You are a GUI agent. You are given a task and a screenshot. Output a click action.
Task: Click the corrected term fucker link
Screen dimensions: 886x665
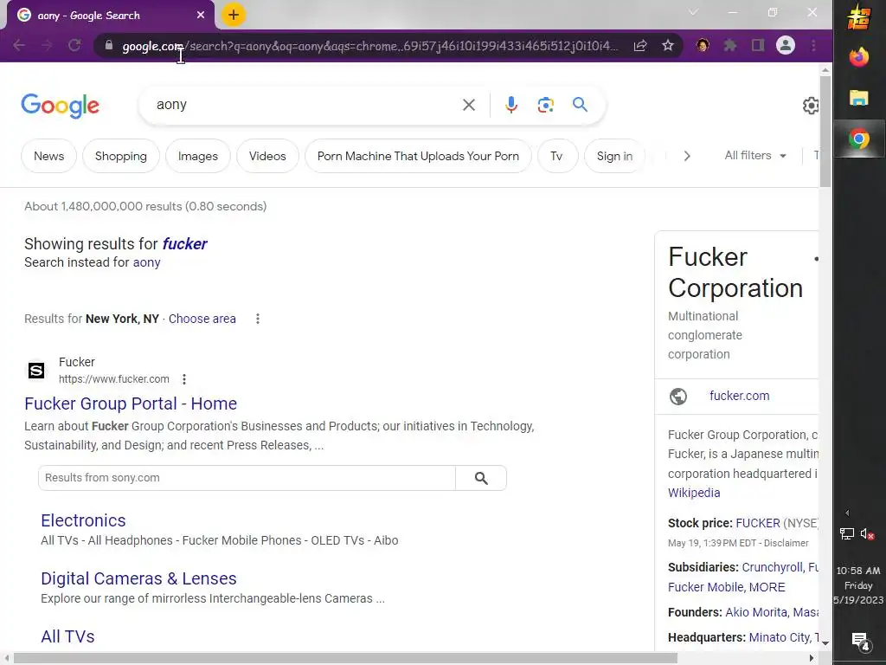(185, 243)
